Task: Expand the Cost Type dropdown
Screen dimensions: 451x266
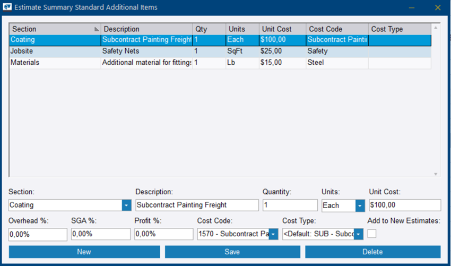Action: [359, 234]
